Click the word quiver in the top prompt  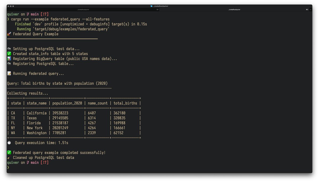click(x=13, y=14)
